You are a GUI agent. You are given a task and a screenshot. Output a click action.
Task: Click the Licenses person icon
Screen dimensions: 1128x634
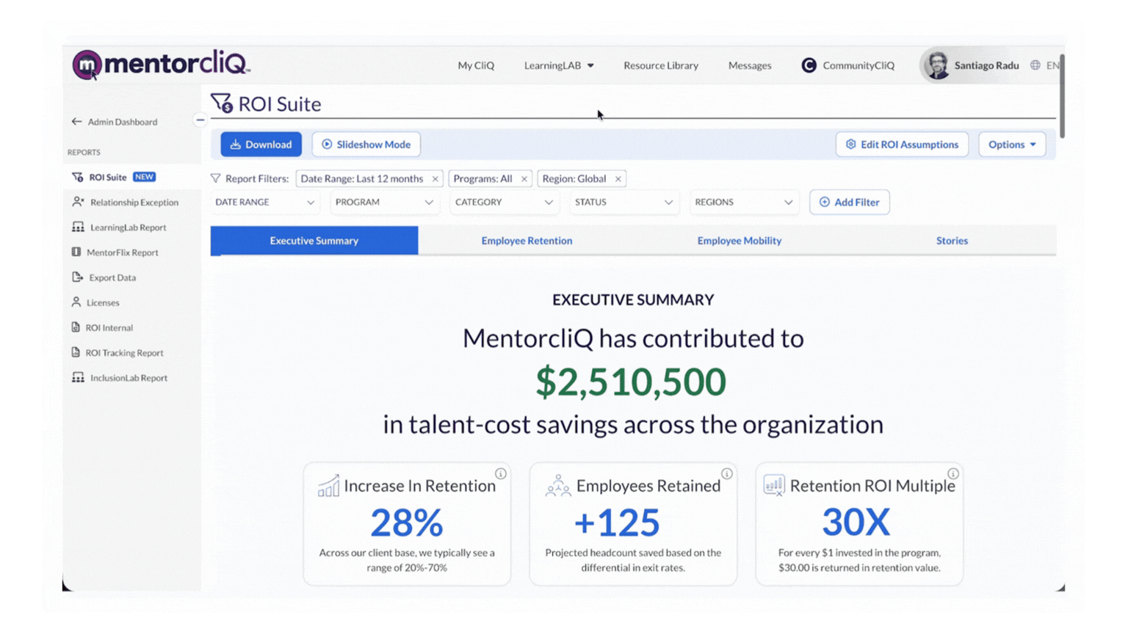76,302
